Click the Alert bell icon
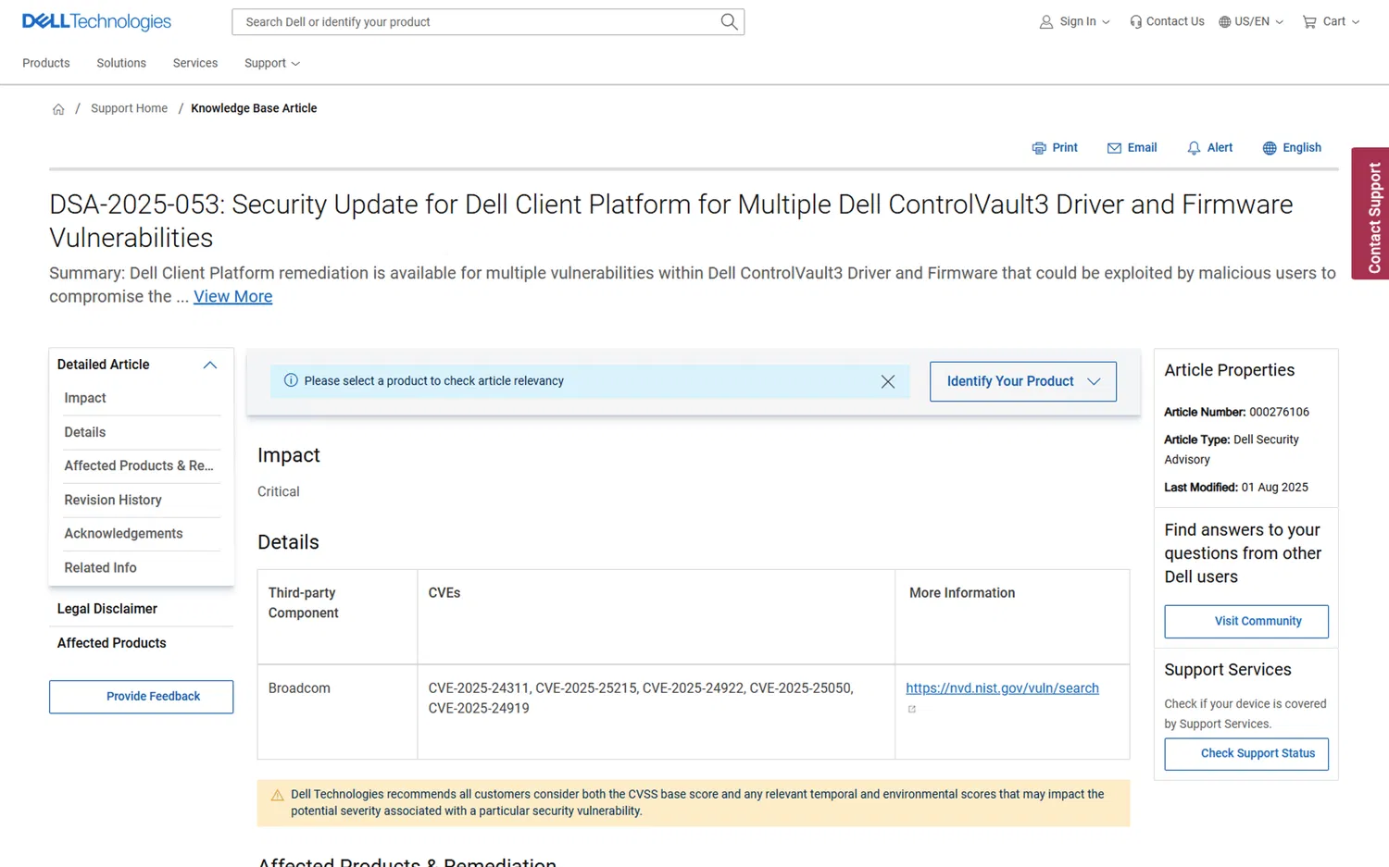This screenshot has height=867, width=1389. tap(1194, 148)
